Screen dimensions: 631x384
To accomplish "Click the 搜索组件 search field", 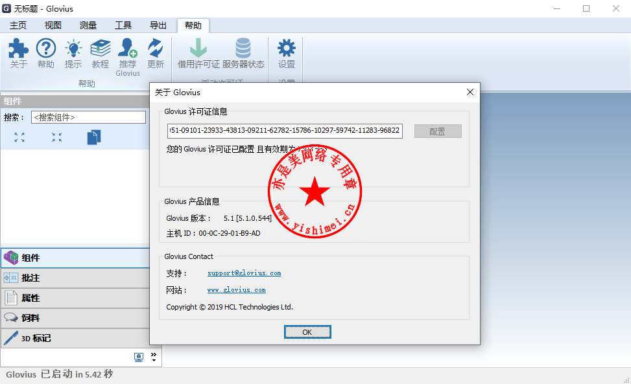I will [89, 117].
